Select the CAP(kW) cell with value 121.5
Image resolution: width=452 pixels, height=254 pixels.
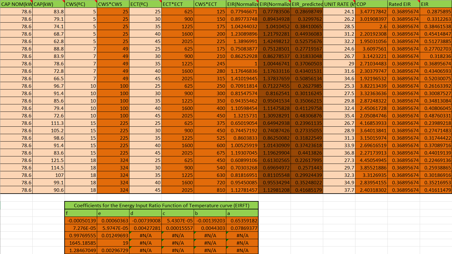48,160
